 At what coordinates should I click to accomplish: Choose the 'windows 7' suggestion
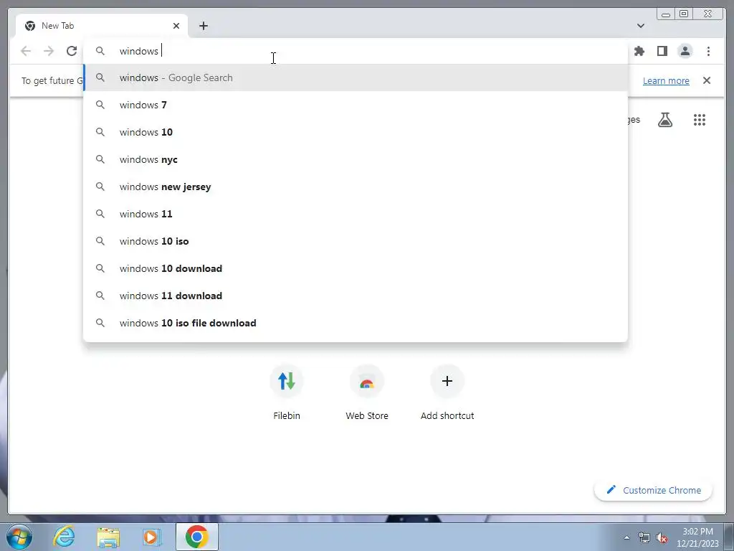[x=356, y=105]
